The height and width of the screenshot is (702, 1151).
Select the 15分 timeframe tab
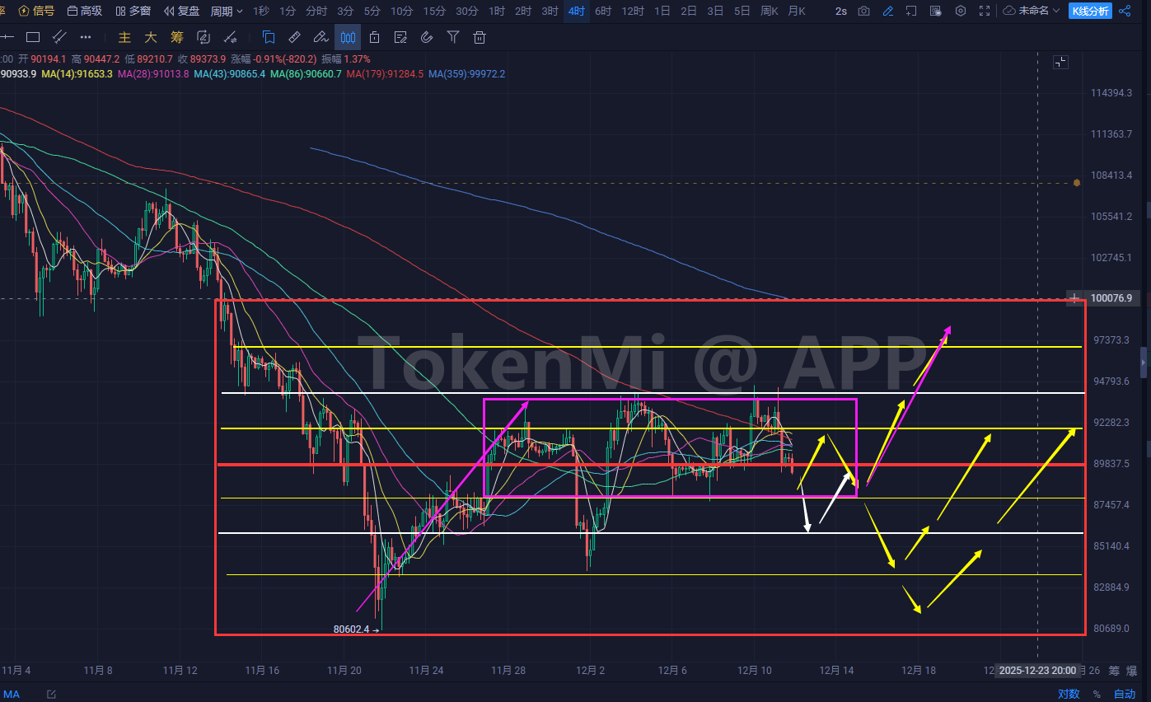pos(434,11)
